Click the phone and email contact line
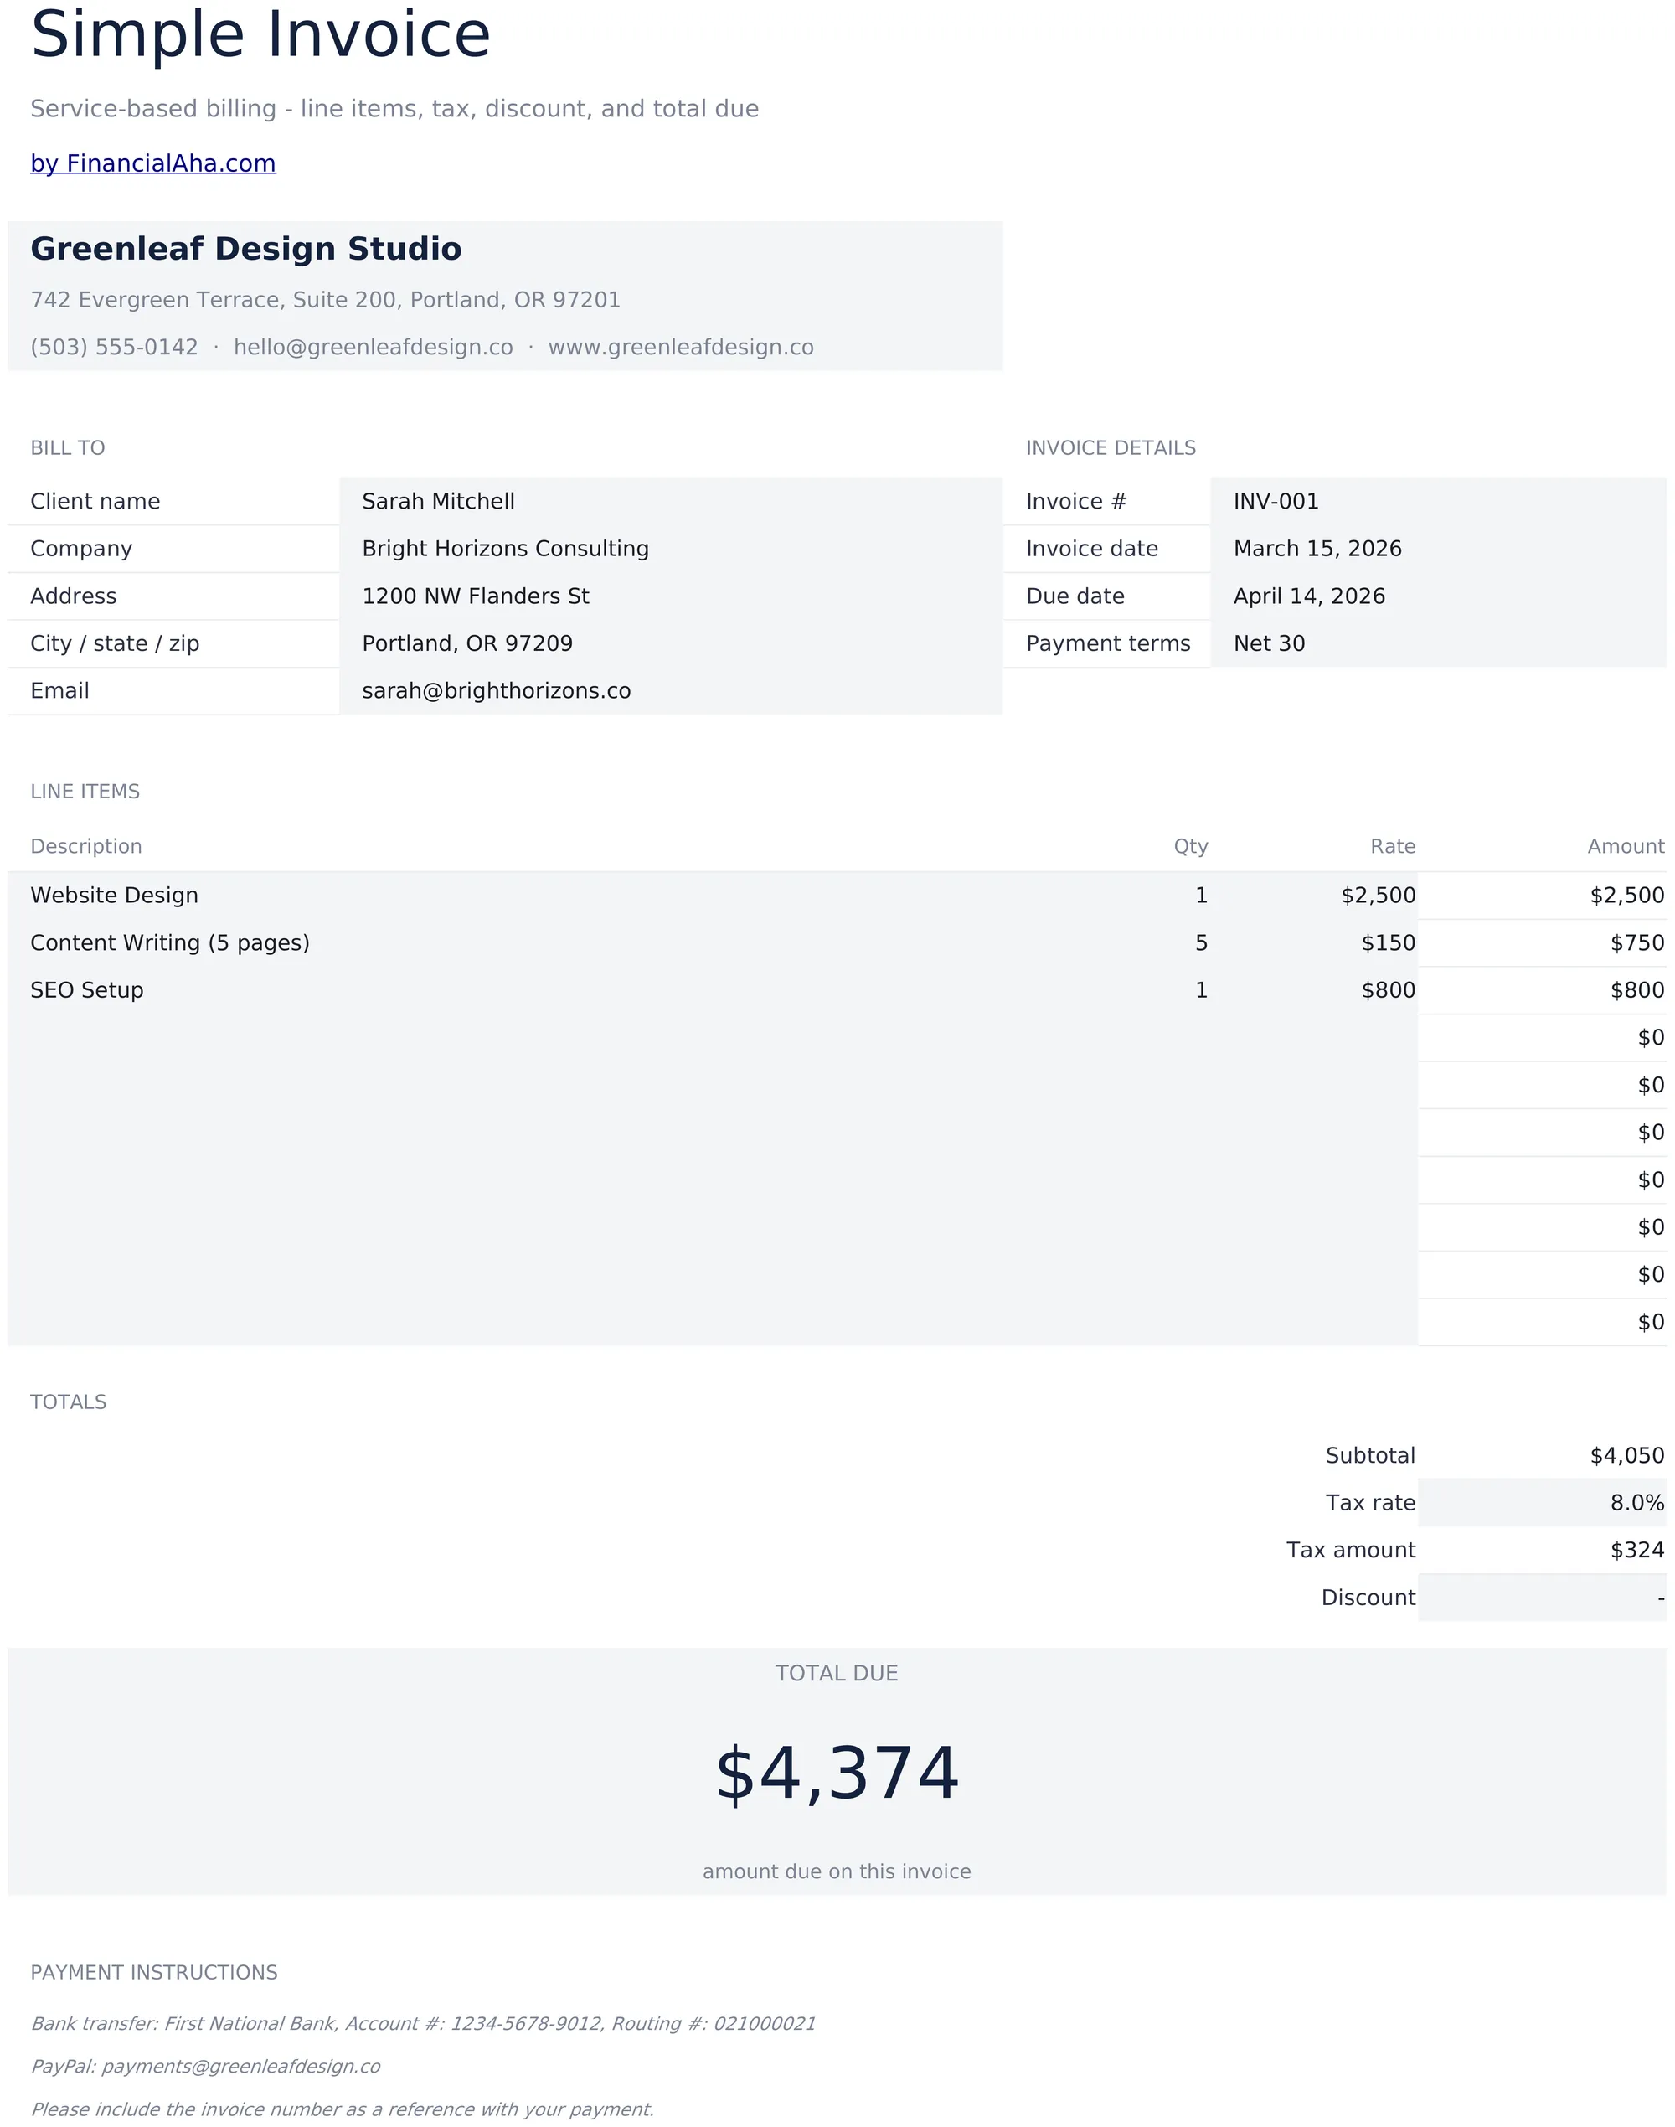The width and height of the screenshot is (1675, 2127). pyautogui.click(x=422, y=348)
